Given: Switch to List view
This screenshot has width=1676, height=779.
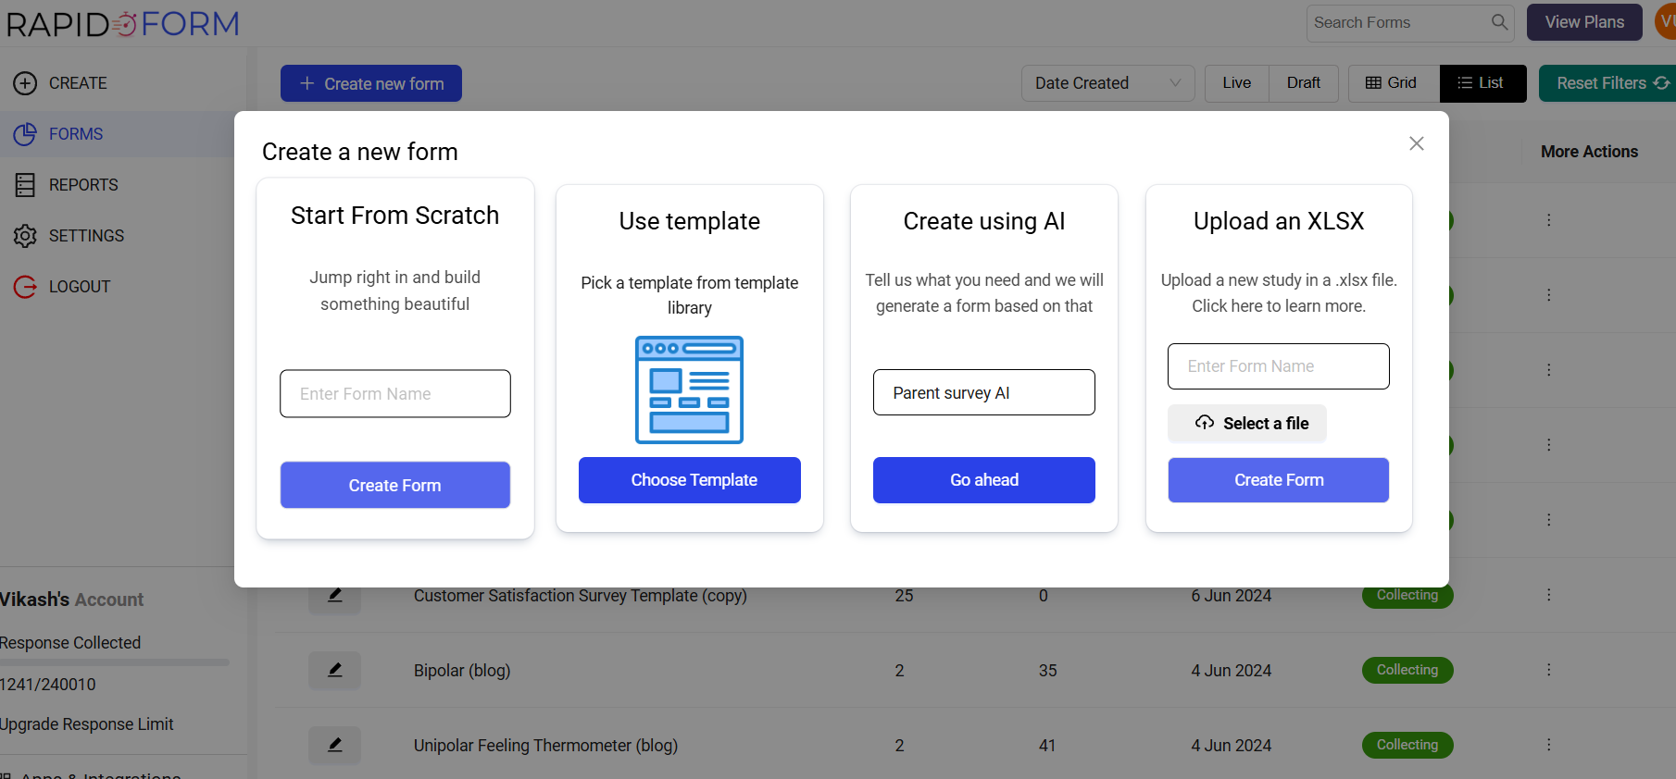Looking at the screenshot, I should pos(1482,83).
